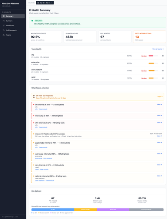The image size is (167, 219).
Task: Click View for the mono-pkg row
Action: [x=160, y=116]
